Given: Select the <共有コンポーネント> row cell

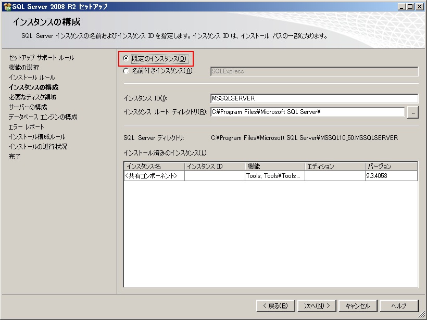Looking at the screenshot, I should tap(155, 176).
